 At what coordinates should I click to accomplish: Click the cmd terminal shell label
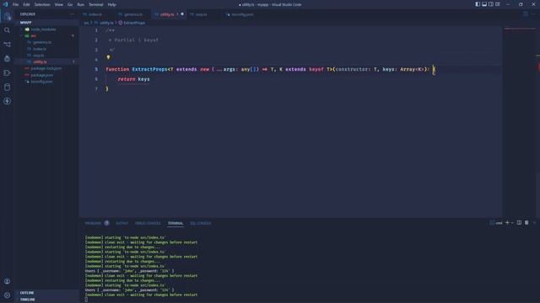(499, 223)
